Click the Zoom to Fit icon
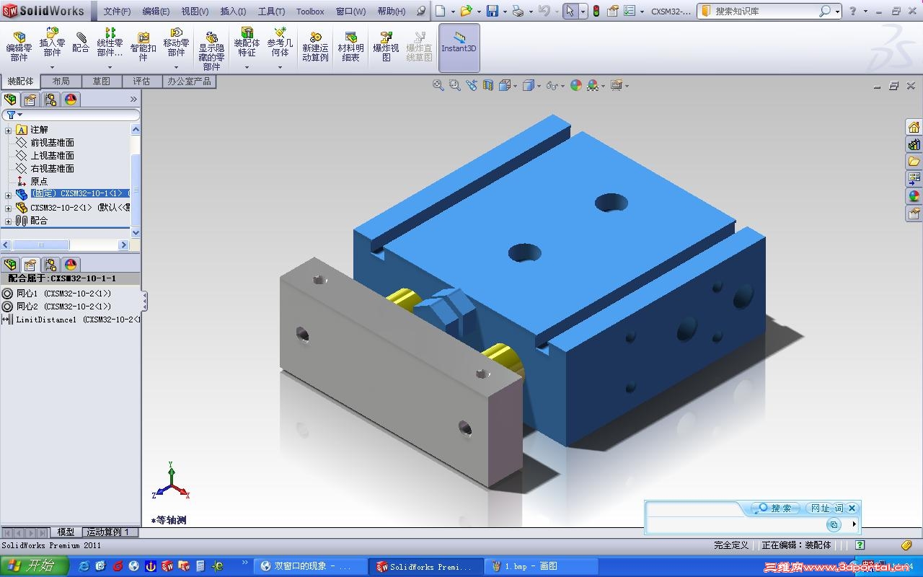 438,85
